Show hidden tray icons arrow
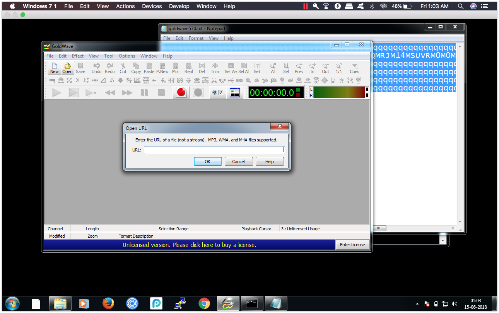 click(x=417, y=304)
